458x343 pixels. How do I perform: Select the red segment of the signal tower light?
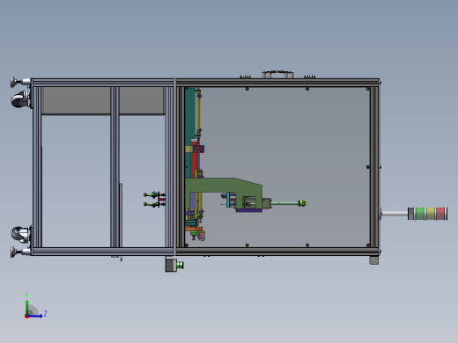pos(440,214)
